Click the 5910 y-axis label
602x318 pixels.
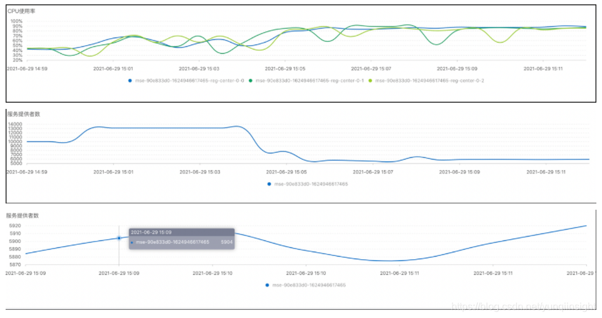15,233
